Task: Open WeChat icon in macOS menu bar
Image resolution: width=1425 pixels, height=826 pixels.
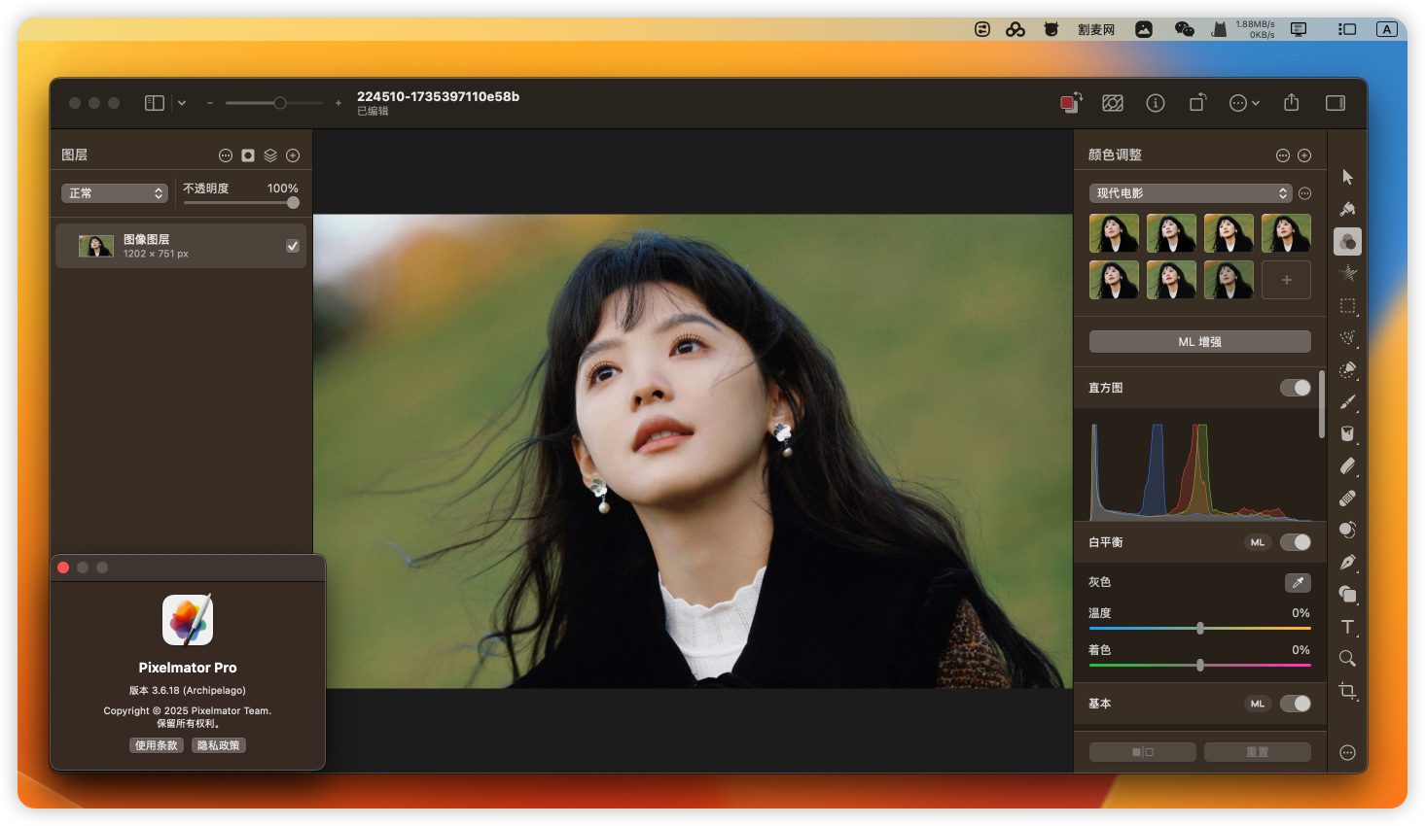Action: click(x=1184, y=29)
